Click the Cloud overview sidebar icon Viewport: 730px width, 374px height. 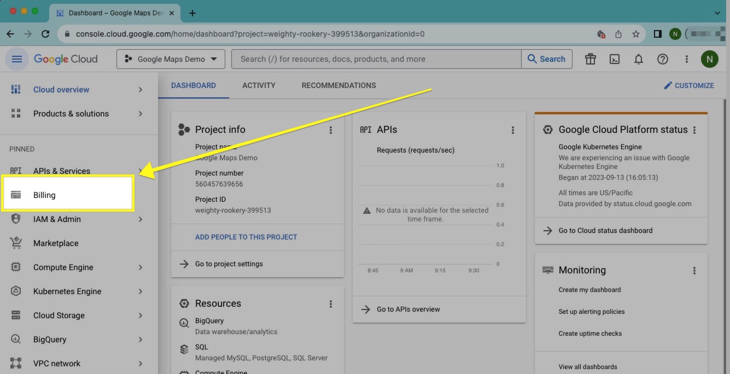tap(16, 89)
